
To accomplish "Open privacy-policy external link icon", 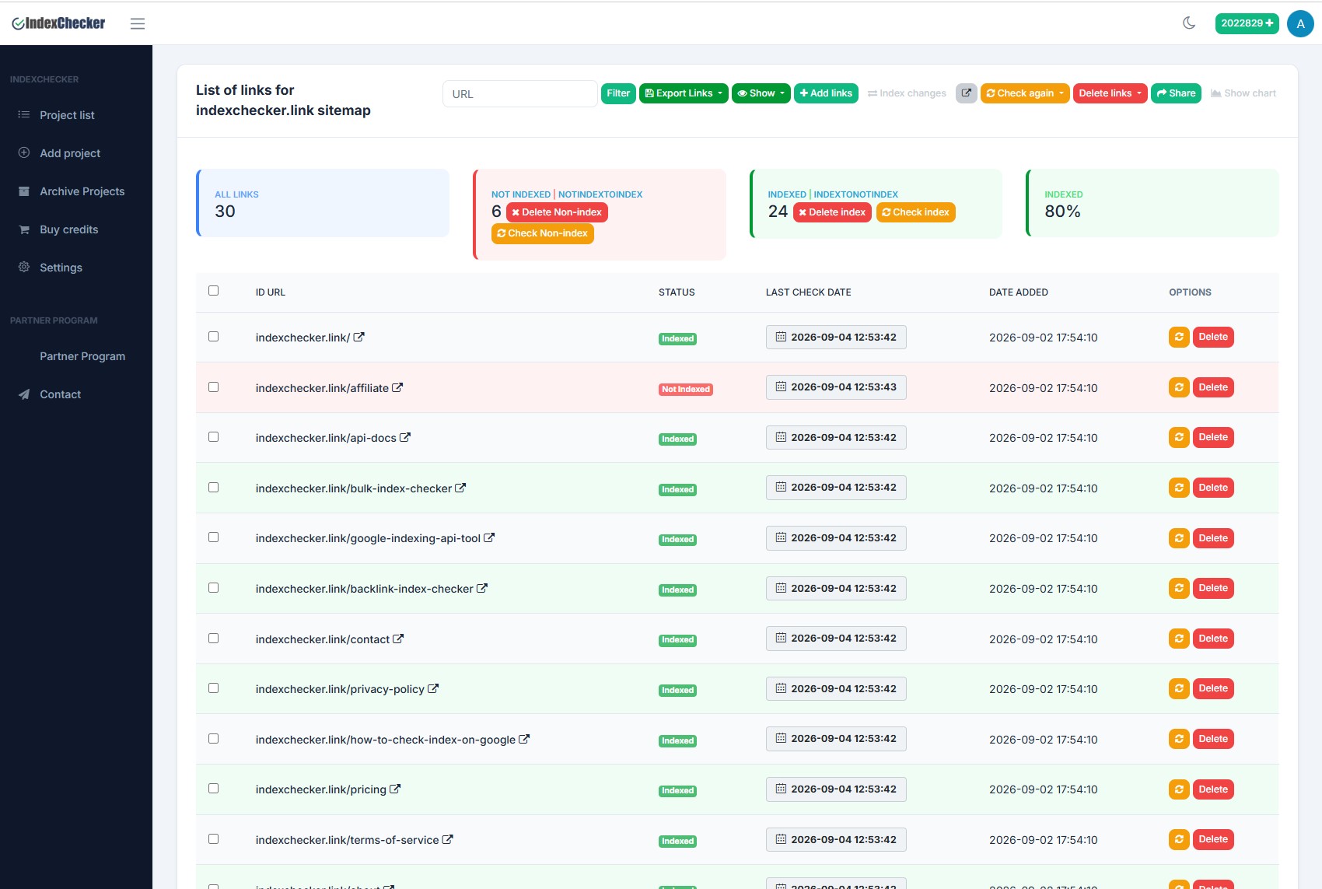I will [x=433, y=688].
